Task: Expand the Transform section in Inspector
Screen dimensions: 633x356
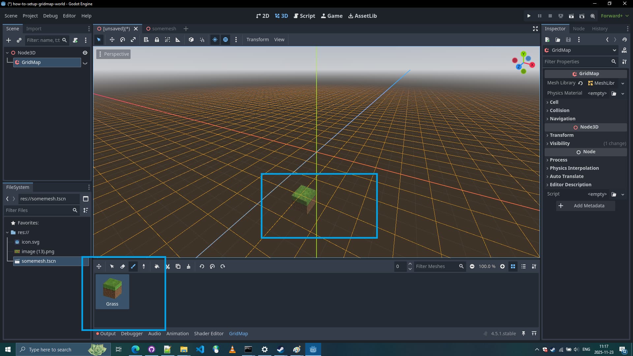Action: (561, 135)
